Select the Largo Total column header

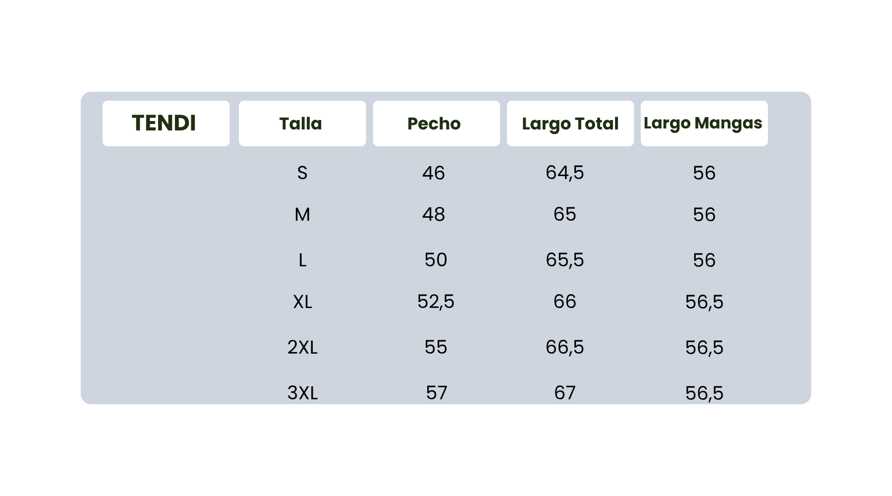click(x=570, y=124)
